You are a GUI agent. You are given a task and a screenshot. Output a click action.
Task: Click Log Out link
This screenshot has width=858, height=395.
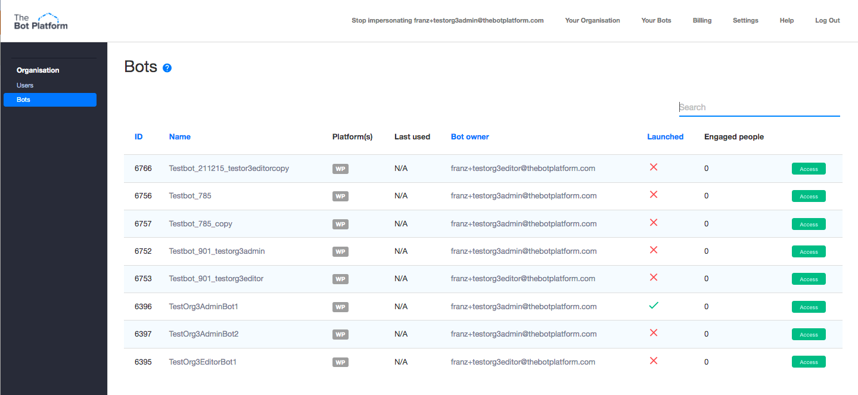pos(828,20)
